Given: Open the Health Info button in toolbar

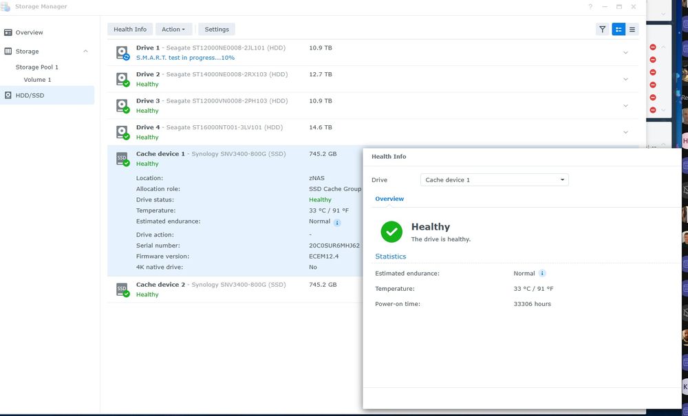Looking at the screenshot, I should pos(130,30).
